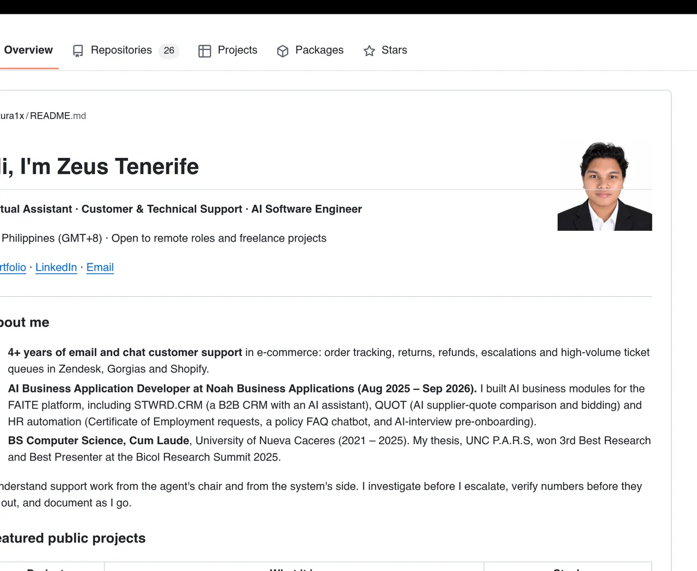View the Stars tab

tap(386, 50)
